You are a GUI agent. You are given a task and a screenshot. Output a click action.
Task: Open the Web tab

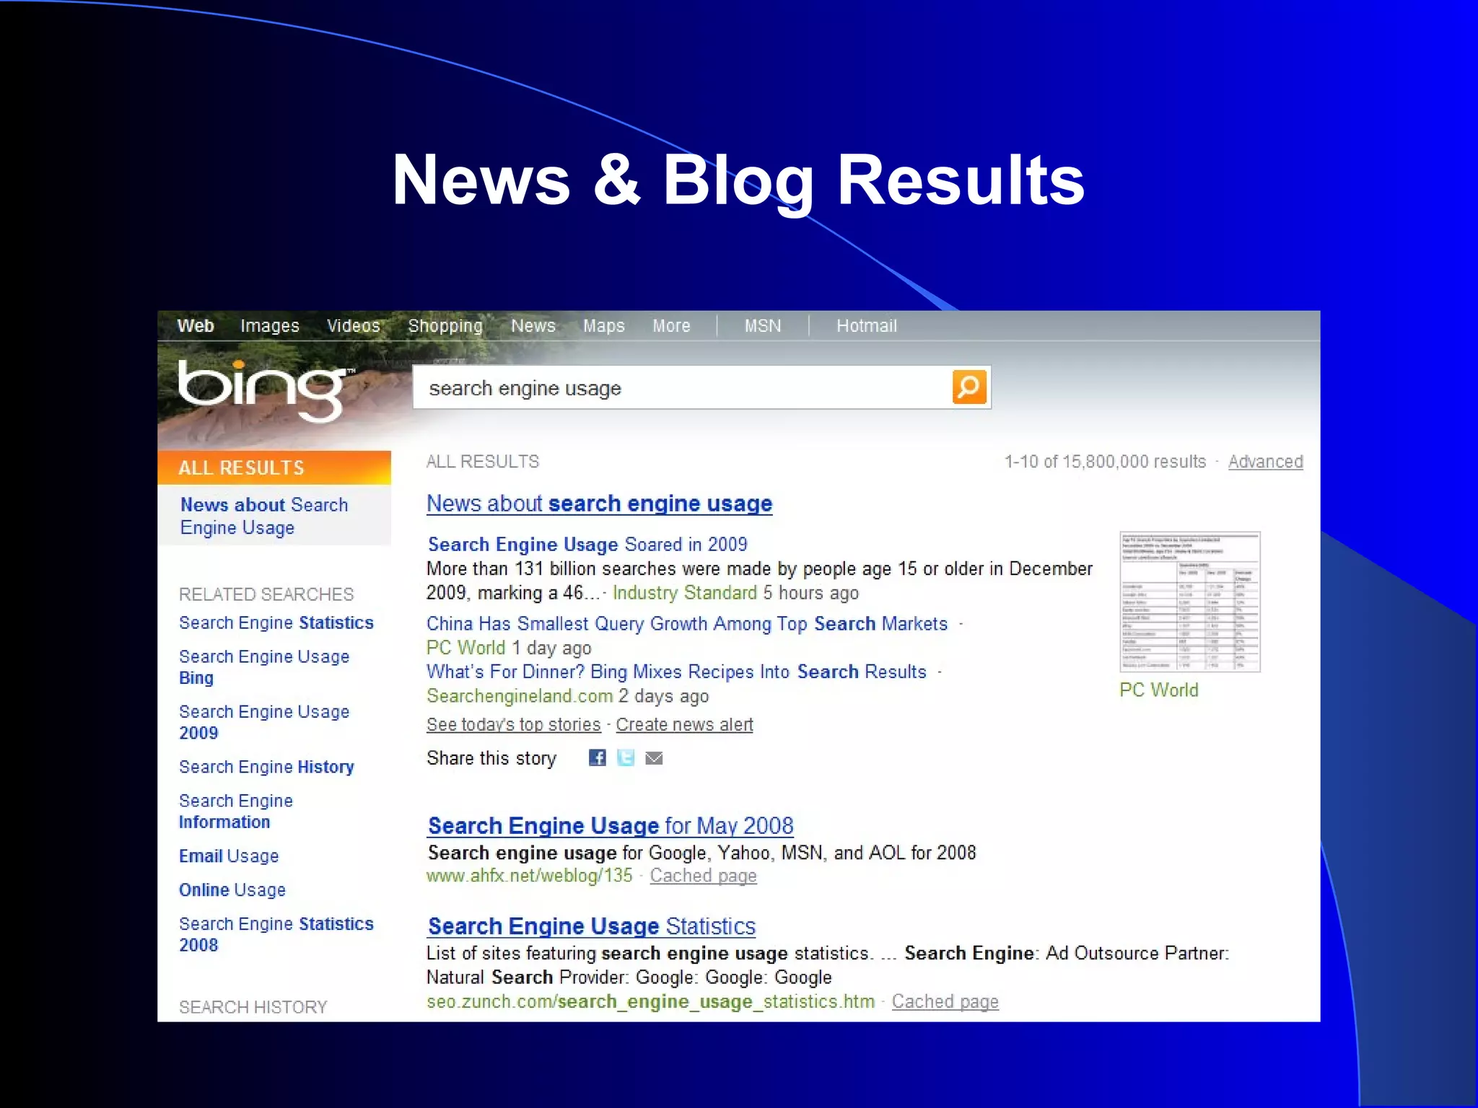point(196,326)
